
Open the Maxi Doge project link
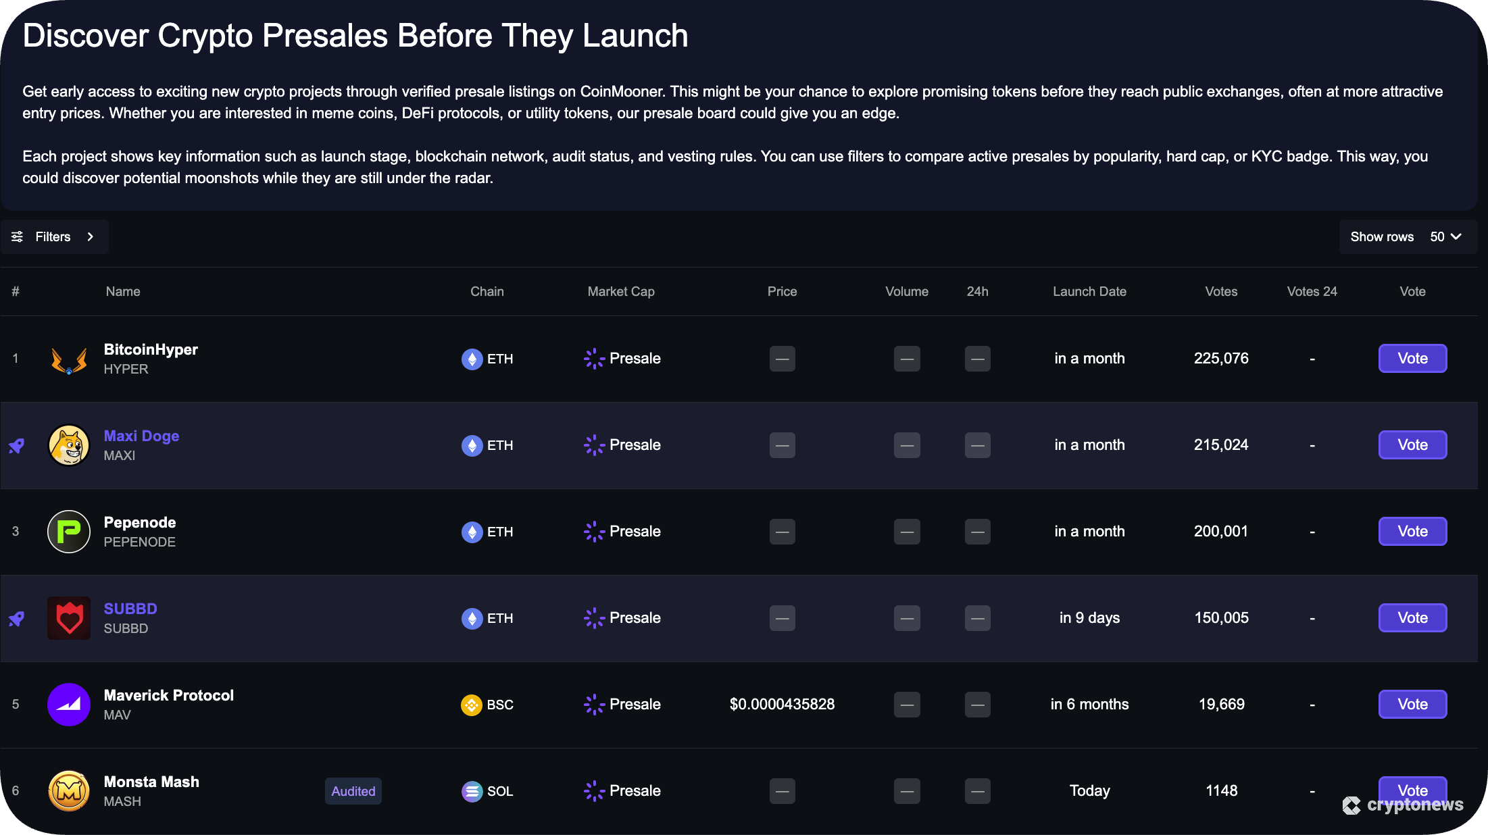pos(141,436)
